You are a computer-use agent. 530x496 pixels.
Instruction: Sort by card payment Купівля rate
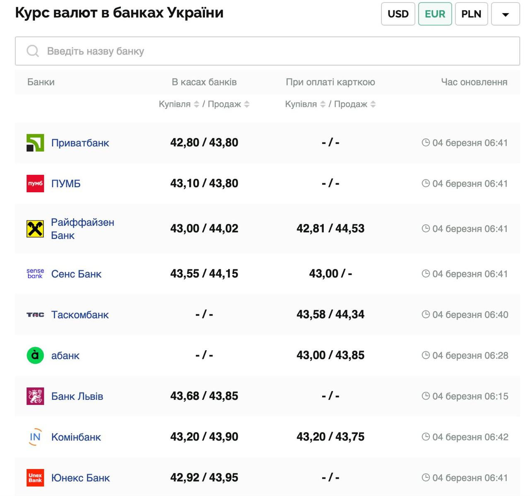(323, 104)
